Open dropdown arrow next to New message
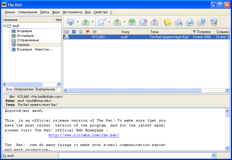Viewport: 232px width, 160px height. 109,22
